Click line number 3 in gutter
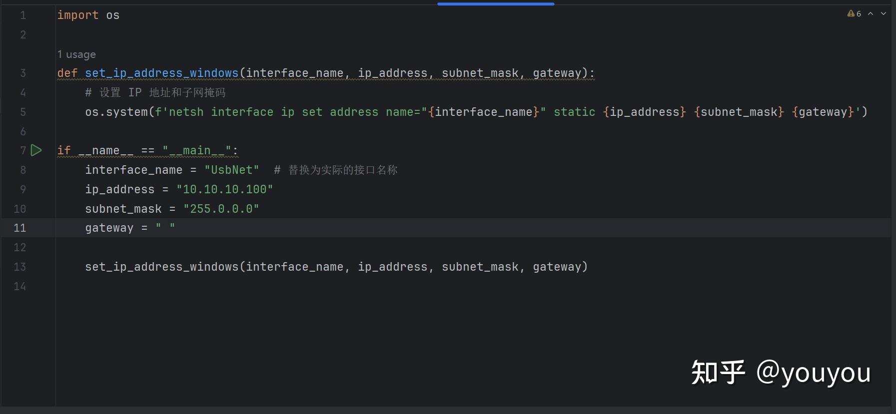The width and height of the screenshot is (896, 414). tap(23, 73)
